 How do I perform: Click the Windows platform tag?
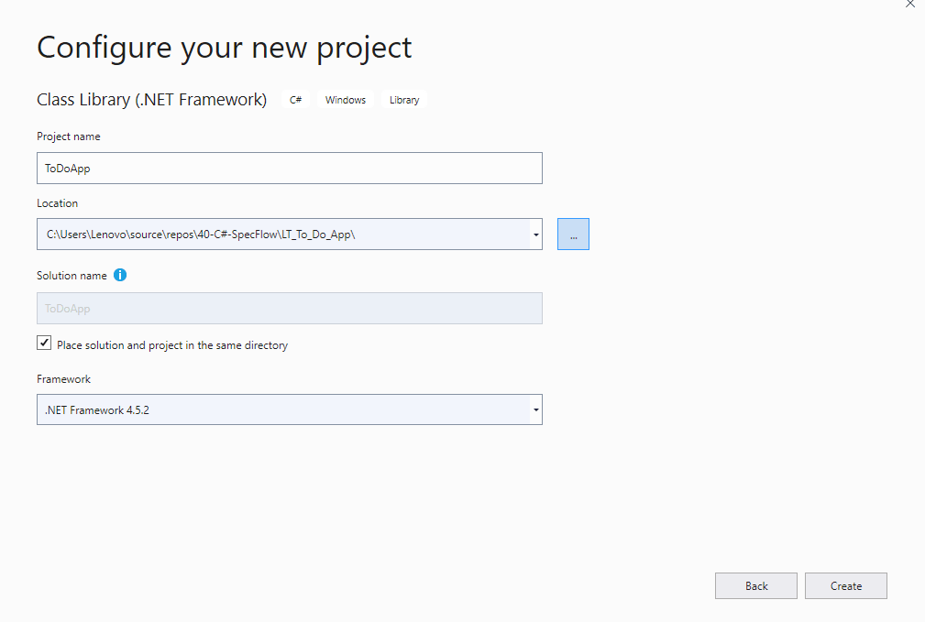(346, 100)
